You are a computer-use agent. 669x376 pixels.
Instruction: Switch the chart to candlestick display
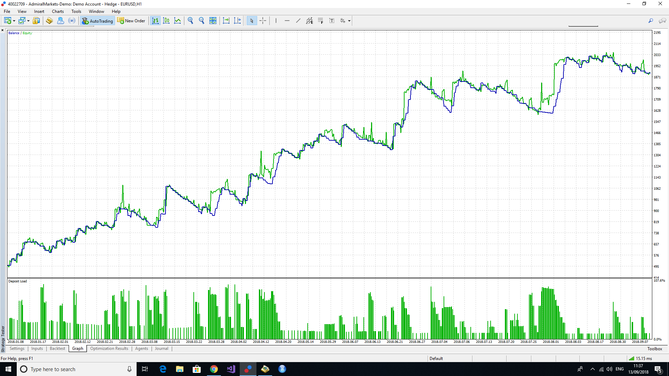167,21
